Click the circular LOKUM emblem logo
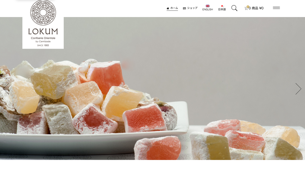 click(43, 13)
